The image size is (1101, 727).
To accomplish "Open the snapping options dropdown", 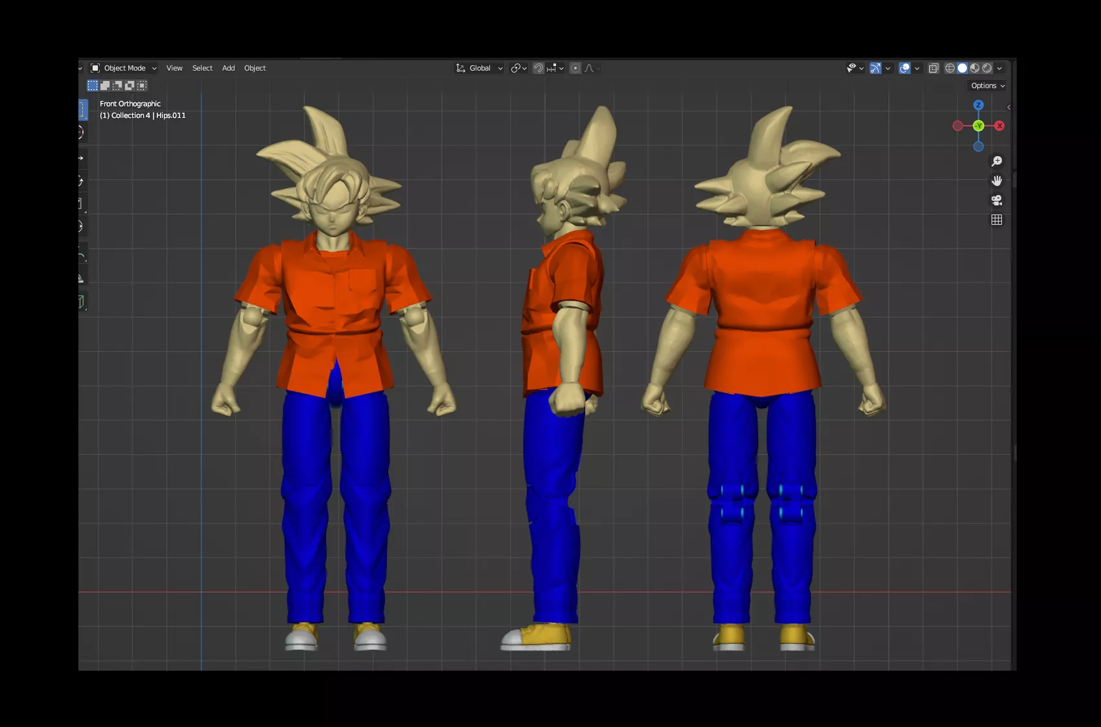I will click(555, 68).
